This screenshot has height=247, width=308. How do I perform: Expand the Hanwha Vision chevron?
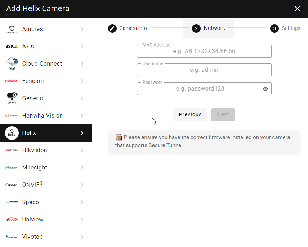tap(82, 116)
